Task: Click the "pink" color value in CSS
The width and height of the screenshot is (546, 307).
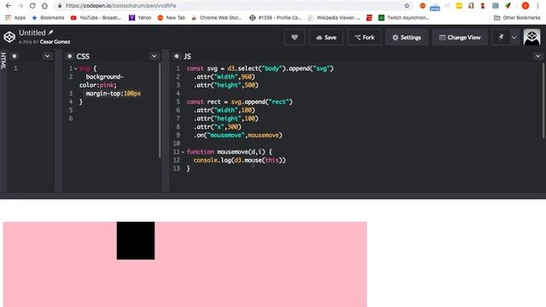Action: click(107, 85)
